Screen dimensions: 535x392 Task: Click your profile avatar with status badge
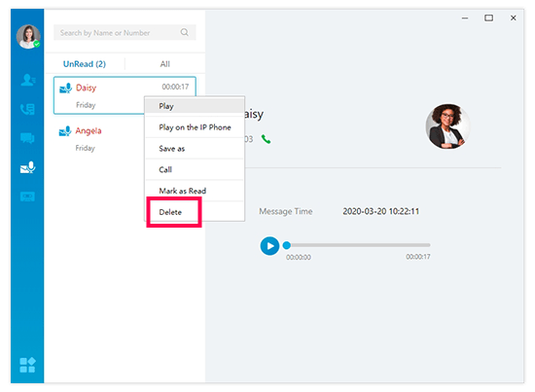[28, 37]
